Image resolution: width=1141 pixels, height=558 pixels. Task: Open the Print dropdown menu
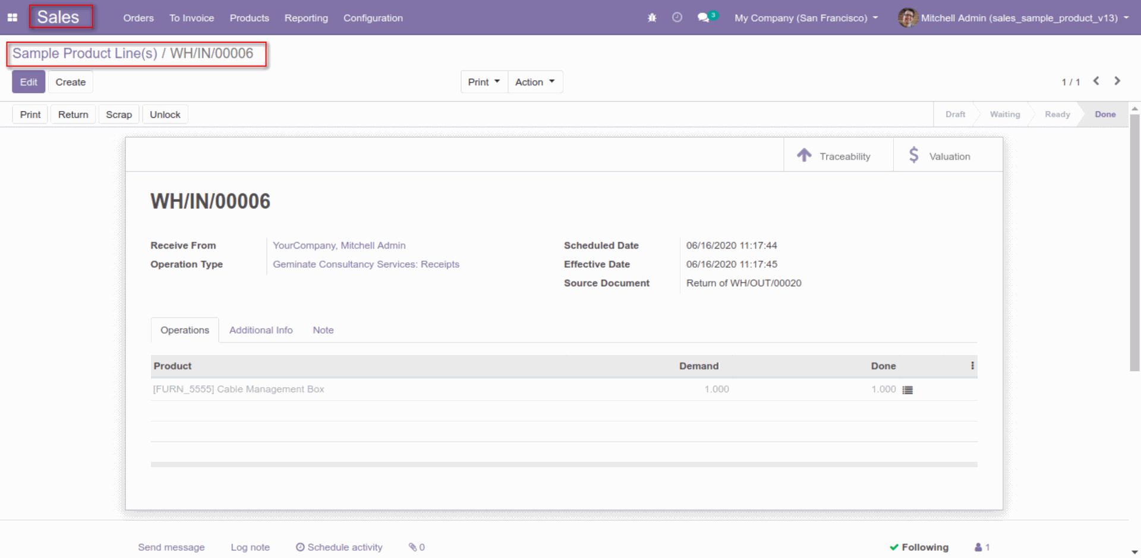(483, 81)
